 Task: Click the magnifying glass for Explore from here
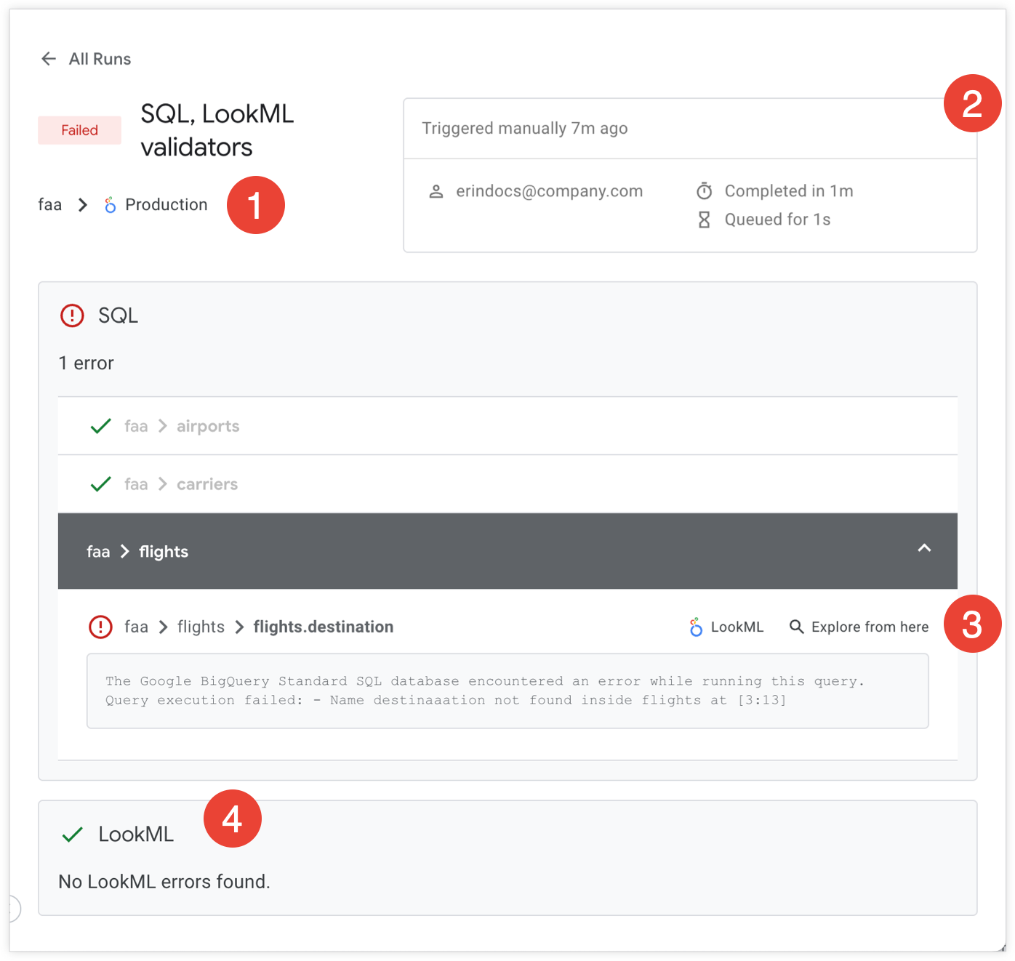point(796,626)
